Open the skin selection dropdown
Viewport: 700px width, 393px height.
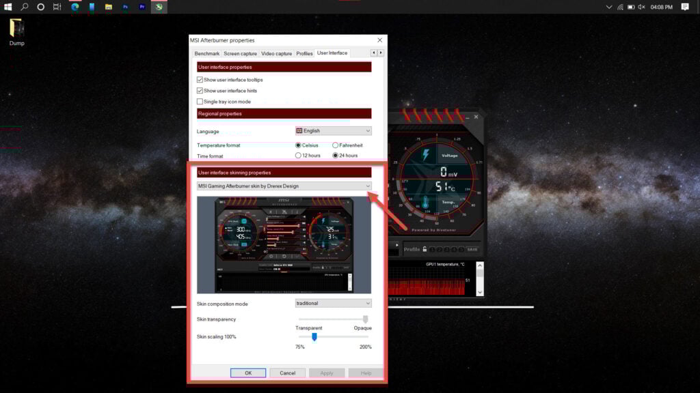coord(284,186)
